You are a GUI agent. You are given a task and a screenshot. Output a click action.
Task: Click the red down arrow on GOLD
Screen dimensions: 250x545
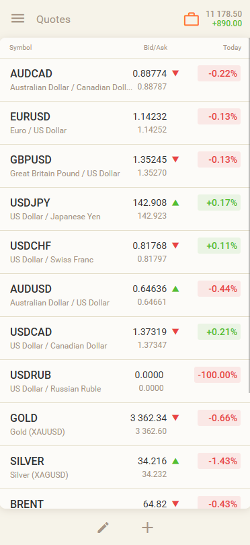[x=175, y=418]
